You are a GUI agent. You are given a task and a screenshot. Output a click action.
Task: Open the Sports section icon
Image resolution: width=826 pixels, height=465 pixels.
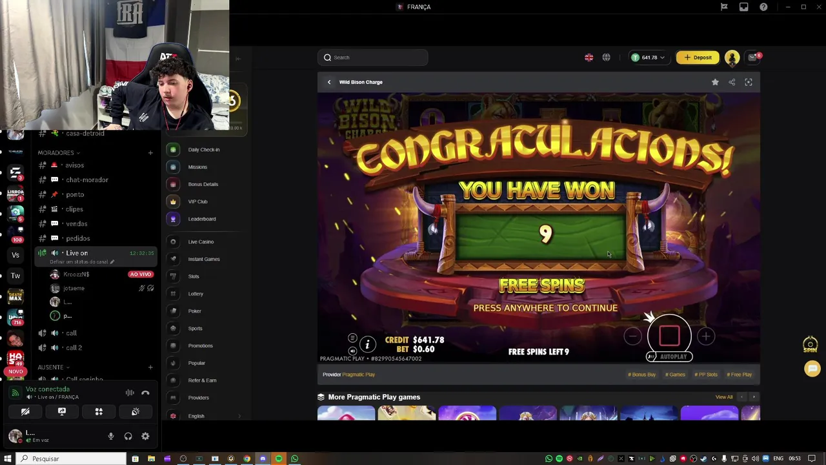click(x=173, y=328)
